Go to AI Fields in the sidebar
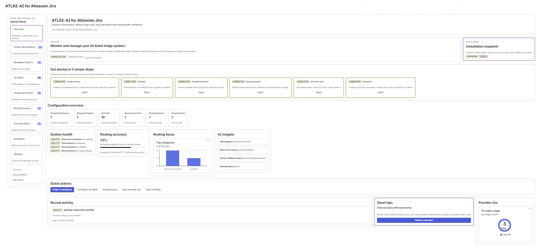This screenshot has height=249, width=537. click(26, 80)
